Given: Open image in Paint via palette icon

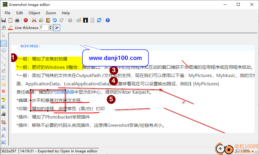Looking at the screenshot, I should tap(79, 20).
